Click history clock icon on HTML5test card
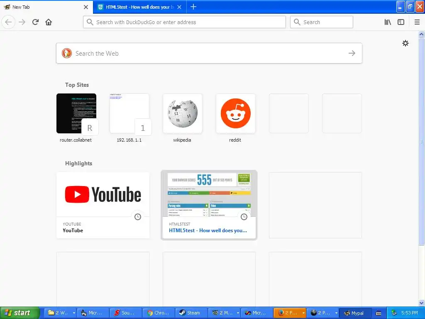Image resolution: width=425 pixels, height=319 pixels. pyautogui.click(x=244, y=217)
